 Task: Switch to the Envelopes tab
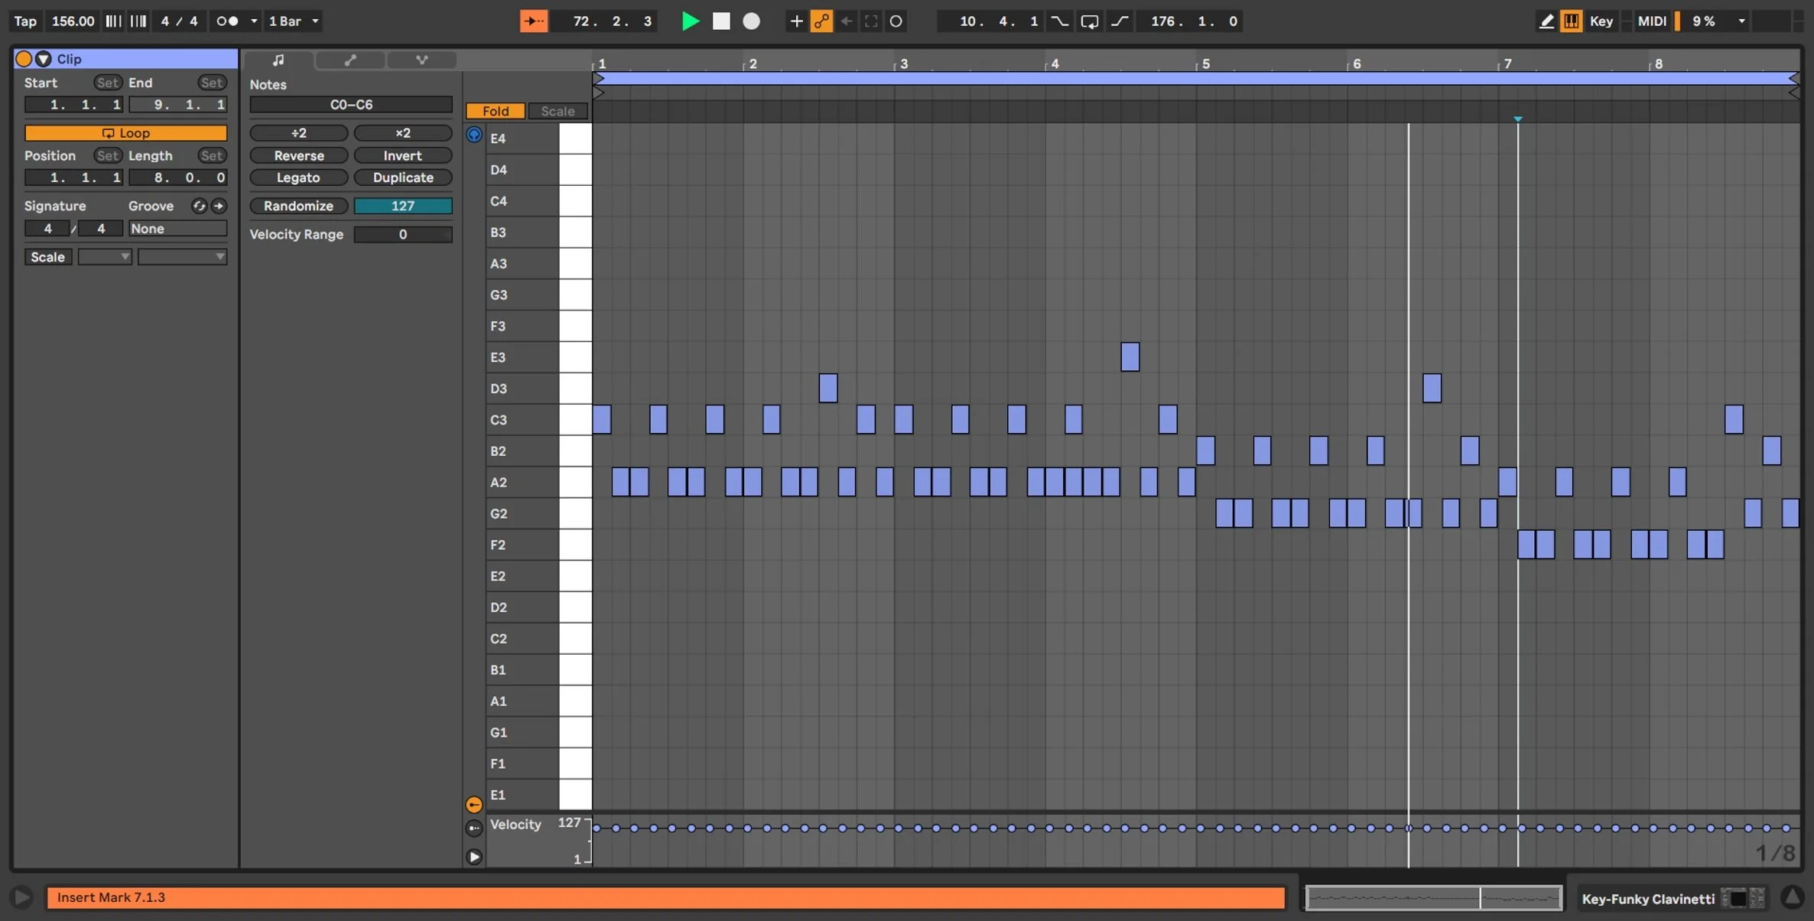(350, 60)
